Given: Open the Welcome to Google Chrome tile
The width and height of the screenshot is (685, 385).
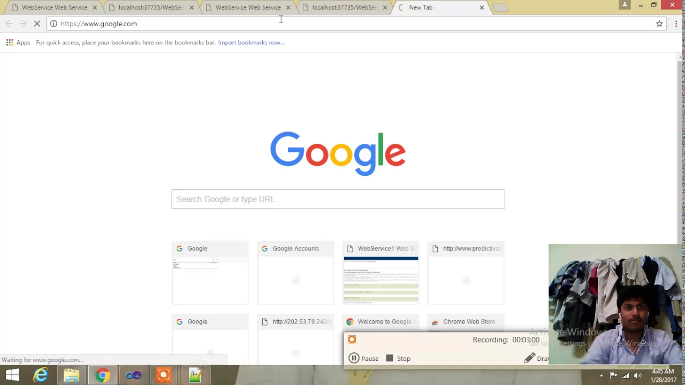Looking at the screenshot, I should coord(380,322).
